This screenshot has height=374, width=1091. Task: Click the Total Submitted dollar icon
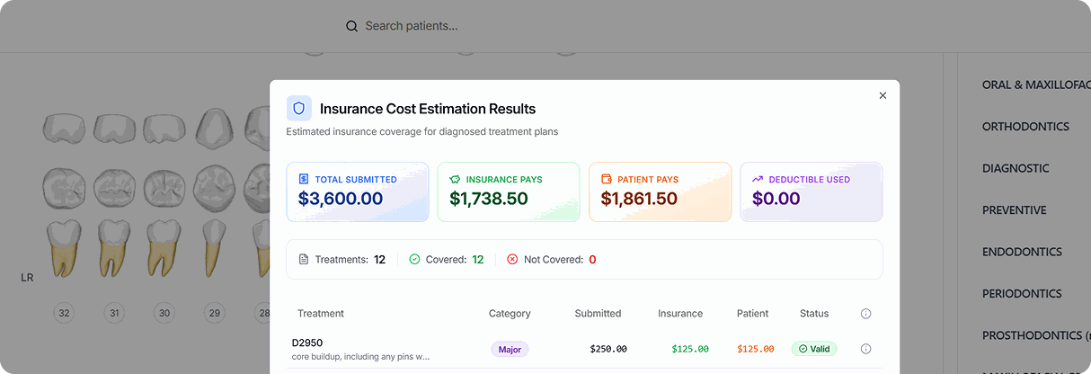pos(304,179)
